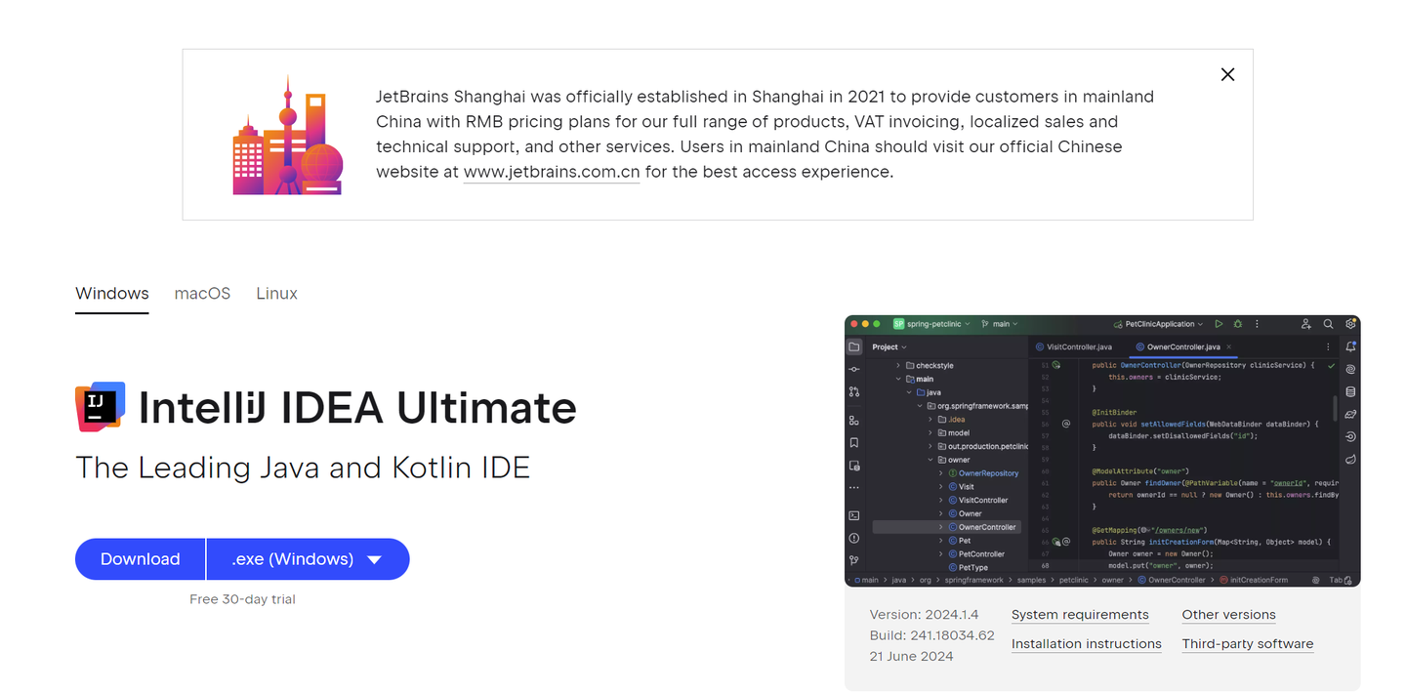Click the three-dot More tool windows icon
The image size is (1406, 692).
coord(853,487)
